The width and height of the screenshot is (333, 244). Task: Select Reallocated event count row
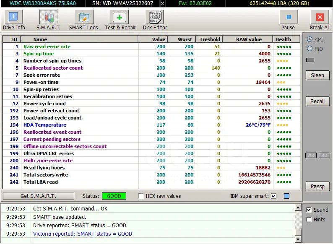tap(152, 132)
